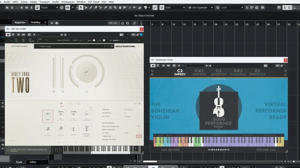
Task: Adjust the Abbey Road Two expression fader
Action: click(54, 71)
